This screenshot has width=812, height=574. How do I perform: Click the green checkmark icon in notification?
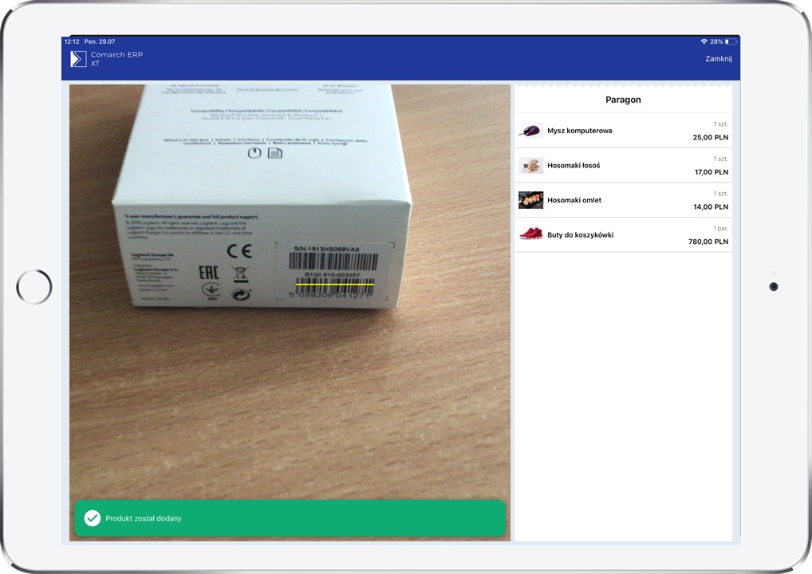coord(93,518)
